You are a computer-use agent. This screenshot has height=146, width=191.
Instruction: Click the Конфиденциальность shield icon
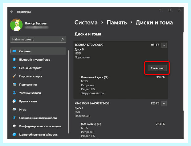click(x=14, y=126)
